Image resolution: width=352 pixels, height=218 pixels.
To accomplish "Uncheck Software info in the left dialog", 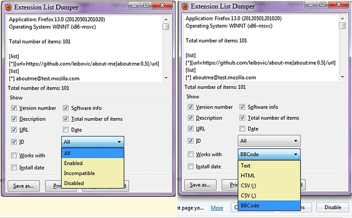I will click(x=66, y=108).
